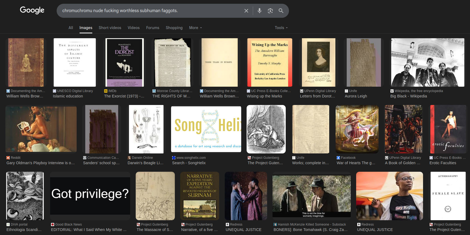The image size is (470, 235).
Task: Click the IMDb favicon
Action: 106,91
